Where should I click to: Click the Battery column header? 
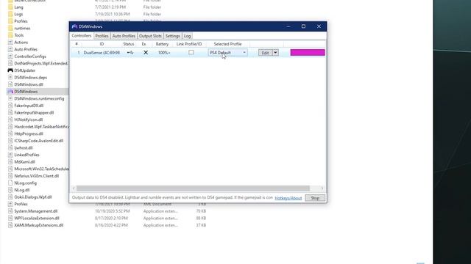tap(162, 44)
